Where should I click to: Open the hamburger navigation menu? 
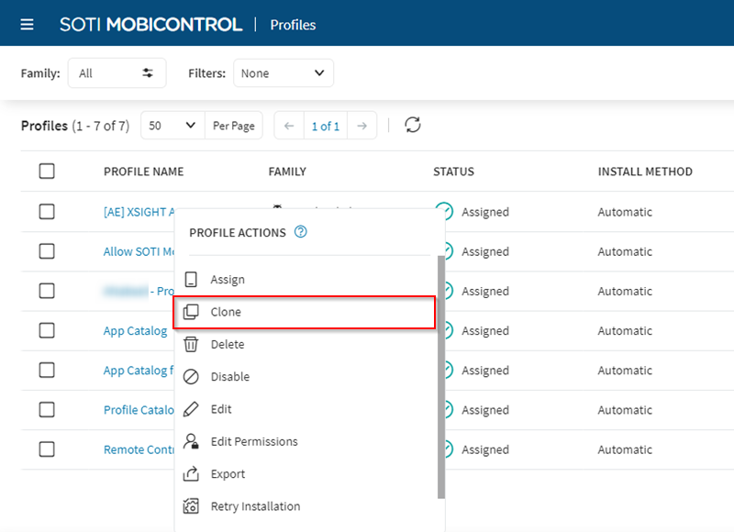27,25
